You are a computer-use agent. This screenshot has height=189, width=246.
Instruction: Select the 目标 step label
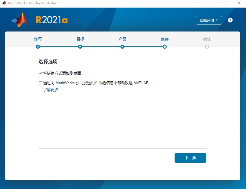point(80,39)
